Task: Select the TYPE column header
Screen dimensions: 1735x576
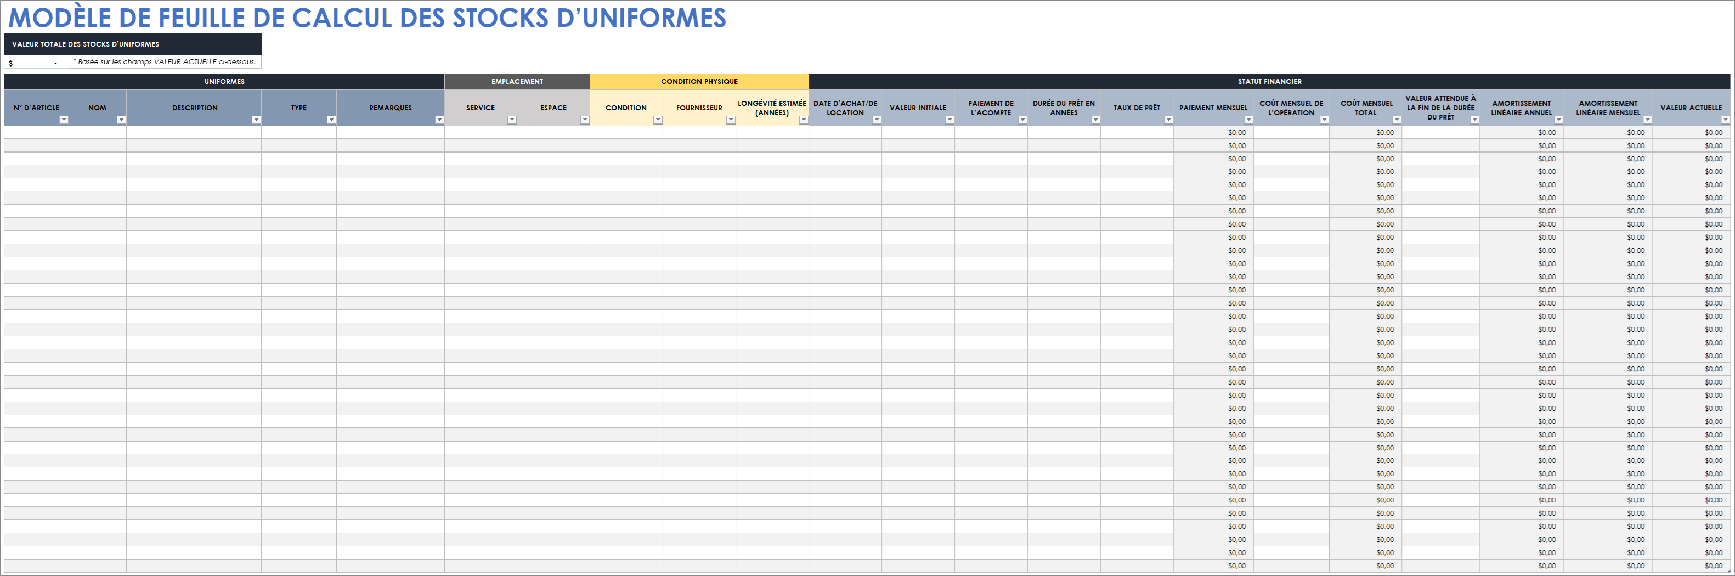Action: tap(299, 108)
